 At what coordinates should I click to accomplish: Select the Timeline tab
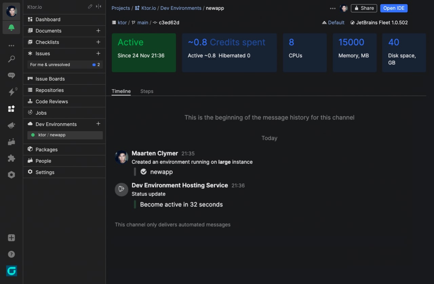pyautogui.click(x=121, y=91)
